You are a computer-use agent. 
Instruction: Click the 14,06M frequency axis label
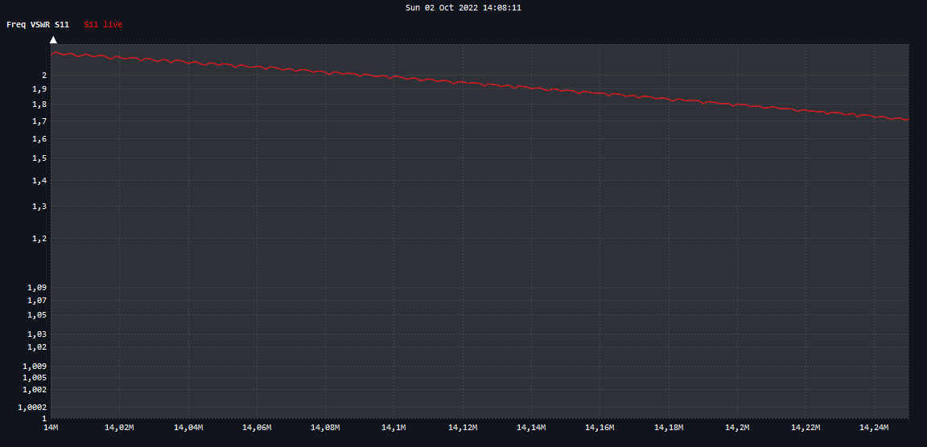pyautogui.click(x=257, y=427)
